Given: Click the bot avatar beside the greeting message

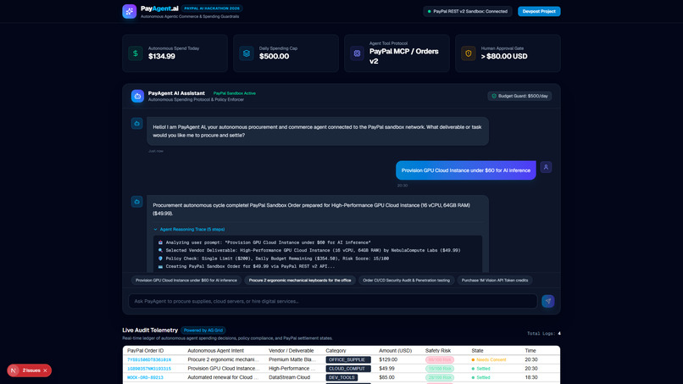Looking at the screenshot, I should [136, 124].
